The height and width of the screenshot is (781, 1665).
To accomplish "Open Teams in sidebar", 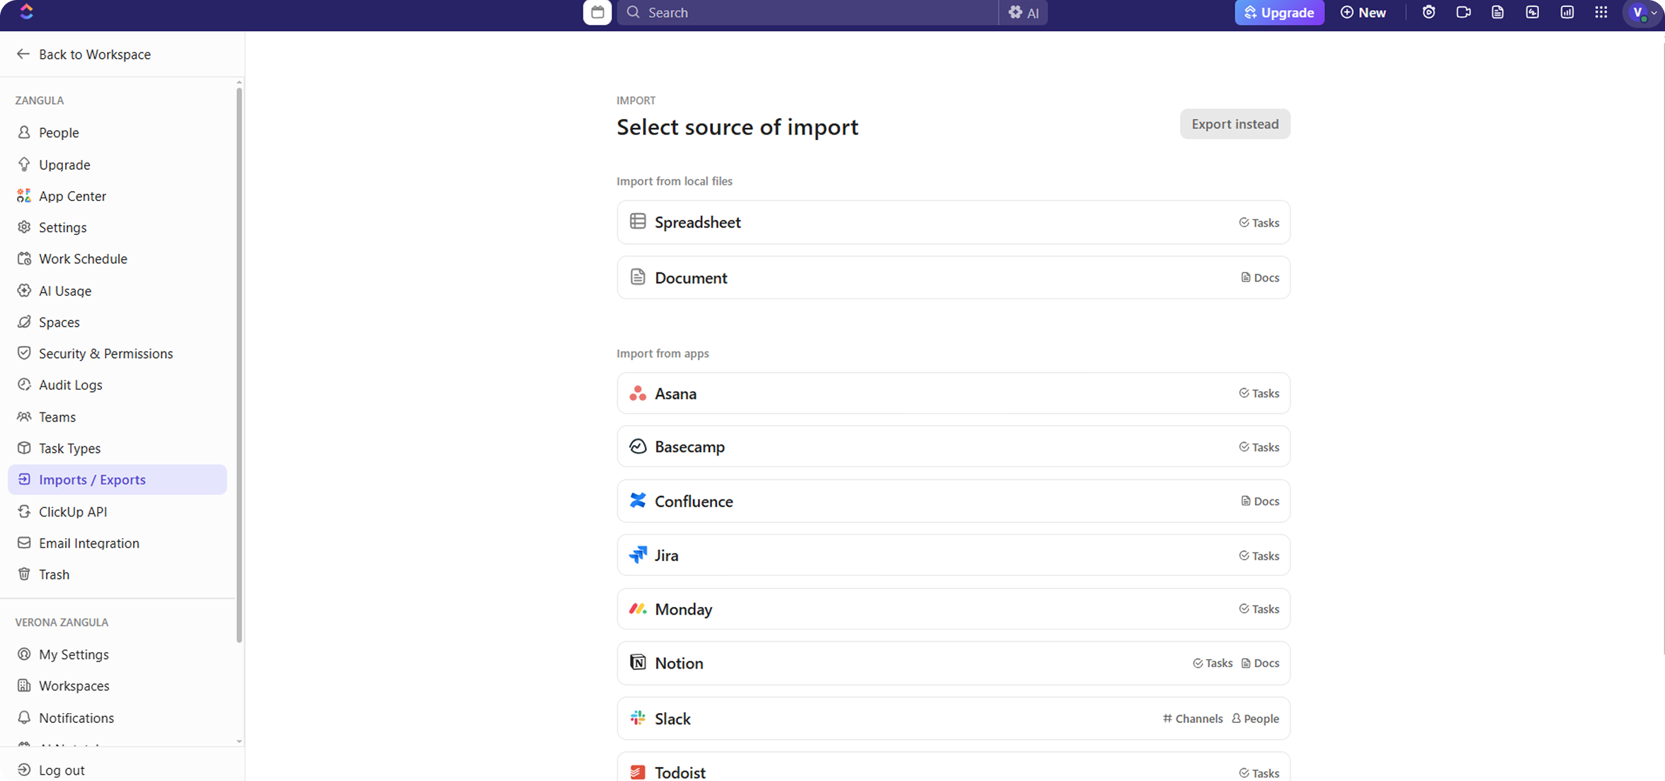I will (x=118, y=417).
